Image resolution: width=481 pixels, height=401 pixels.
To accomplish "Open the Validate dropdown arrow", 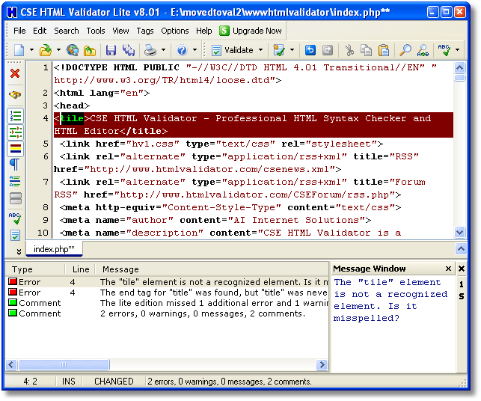I will click(261, 49).
